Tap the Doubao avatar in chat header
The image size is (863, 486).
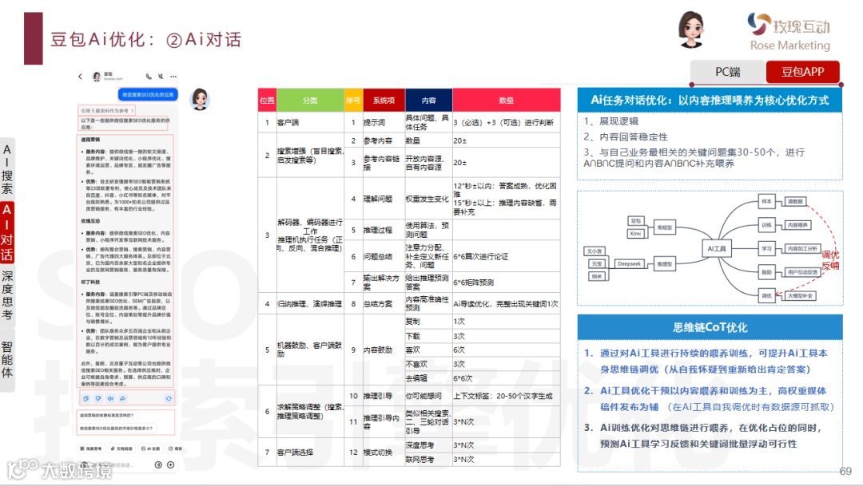[97, 77]
